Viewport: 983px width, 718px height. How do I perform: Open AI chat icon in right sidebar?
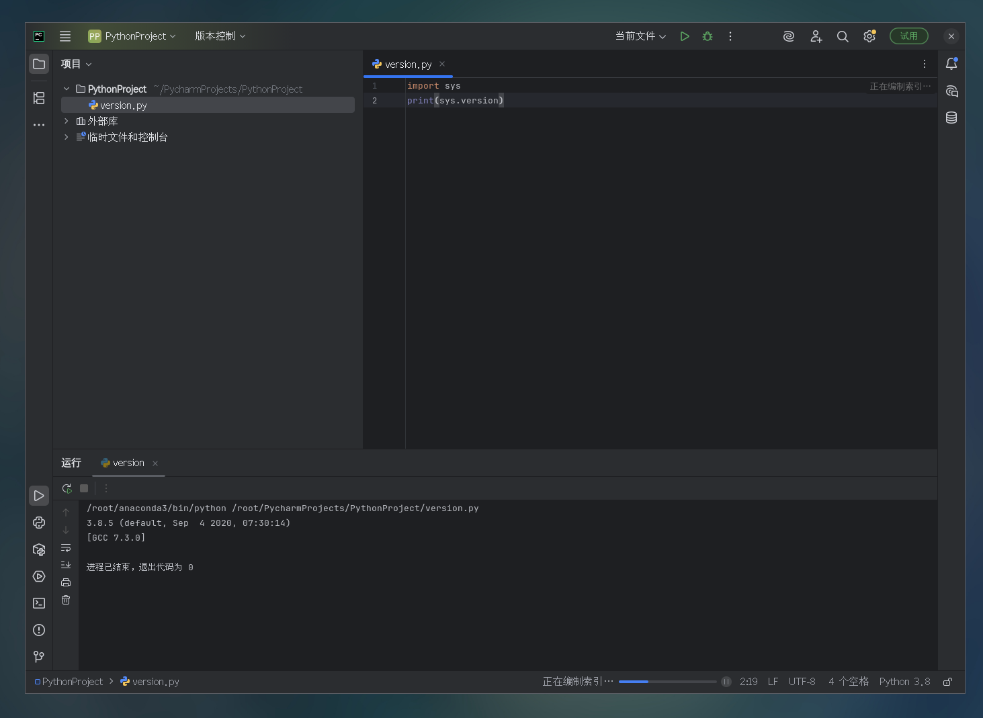coord(951,91)
